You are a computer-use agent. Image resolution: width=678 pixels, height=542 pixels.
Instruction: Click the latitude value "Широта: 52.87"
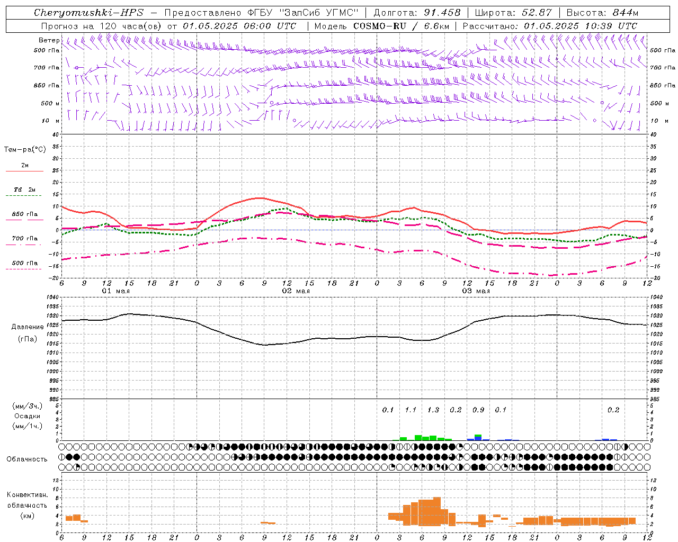point(513,13)
